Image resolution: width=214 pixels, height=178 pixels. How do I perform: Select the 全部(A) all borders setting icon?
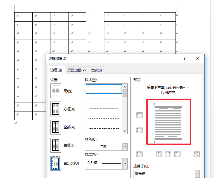[56, 127]
